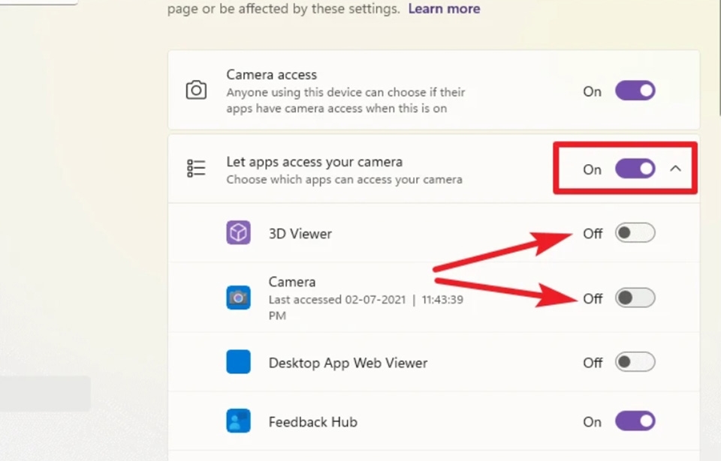Click the Camera app icon
This screenshot has width=721, height=461.
(x=238, y=298)
